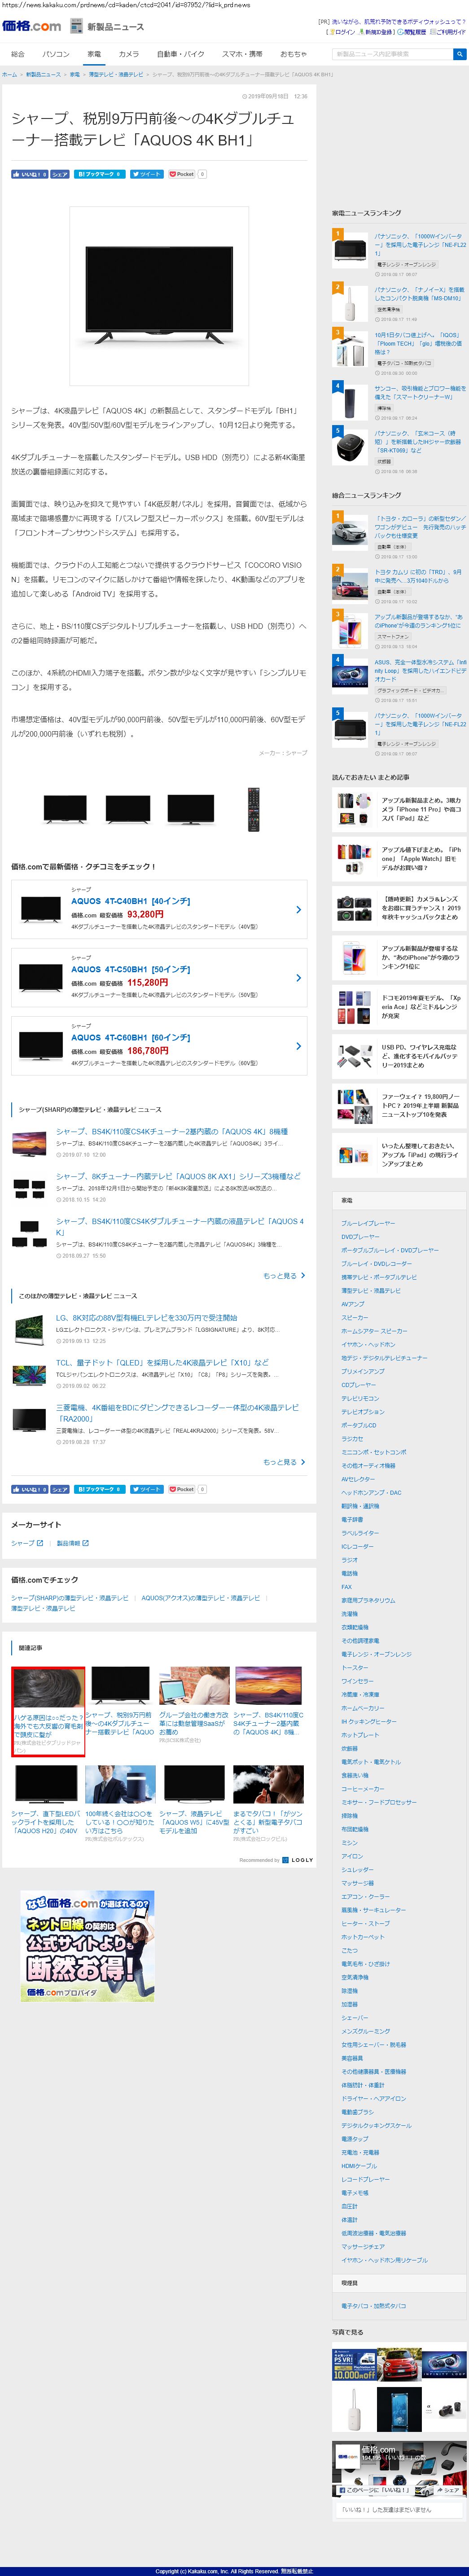Click the main AQUOS TV product image

tap(159, 295)
